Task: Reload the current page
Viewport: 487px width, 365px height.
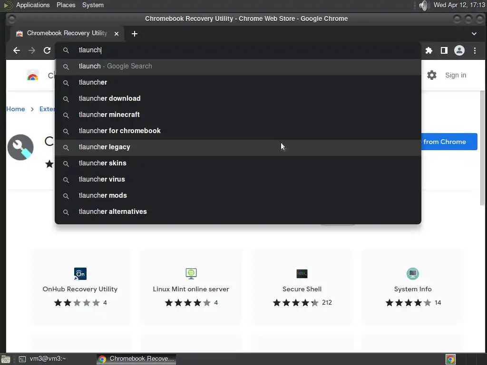Action: point(47,50)
